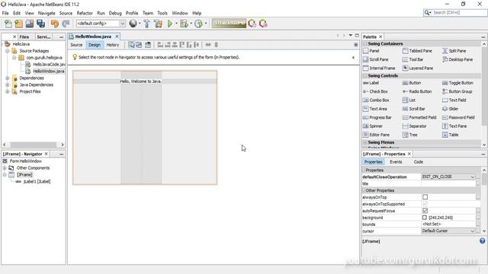This screenshot has height=274, width=488.
Task: Click the Open Project toolbar icon
Action: 30,24
